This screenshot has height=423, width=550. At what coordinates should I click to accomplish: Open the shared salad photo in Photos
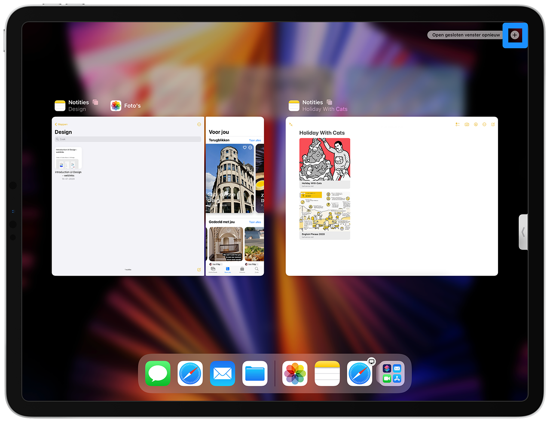point(254,244)
